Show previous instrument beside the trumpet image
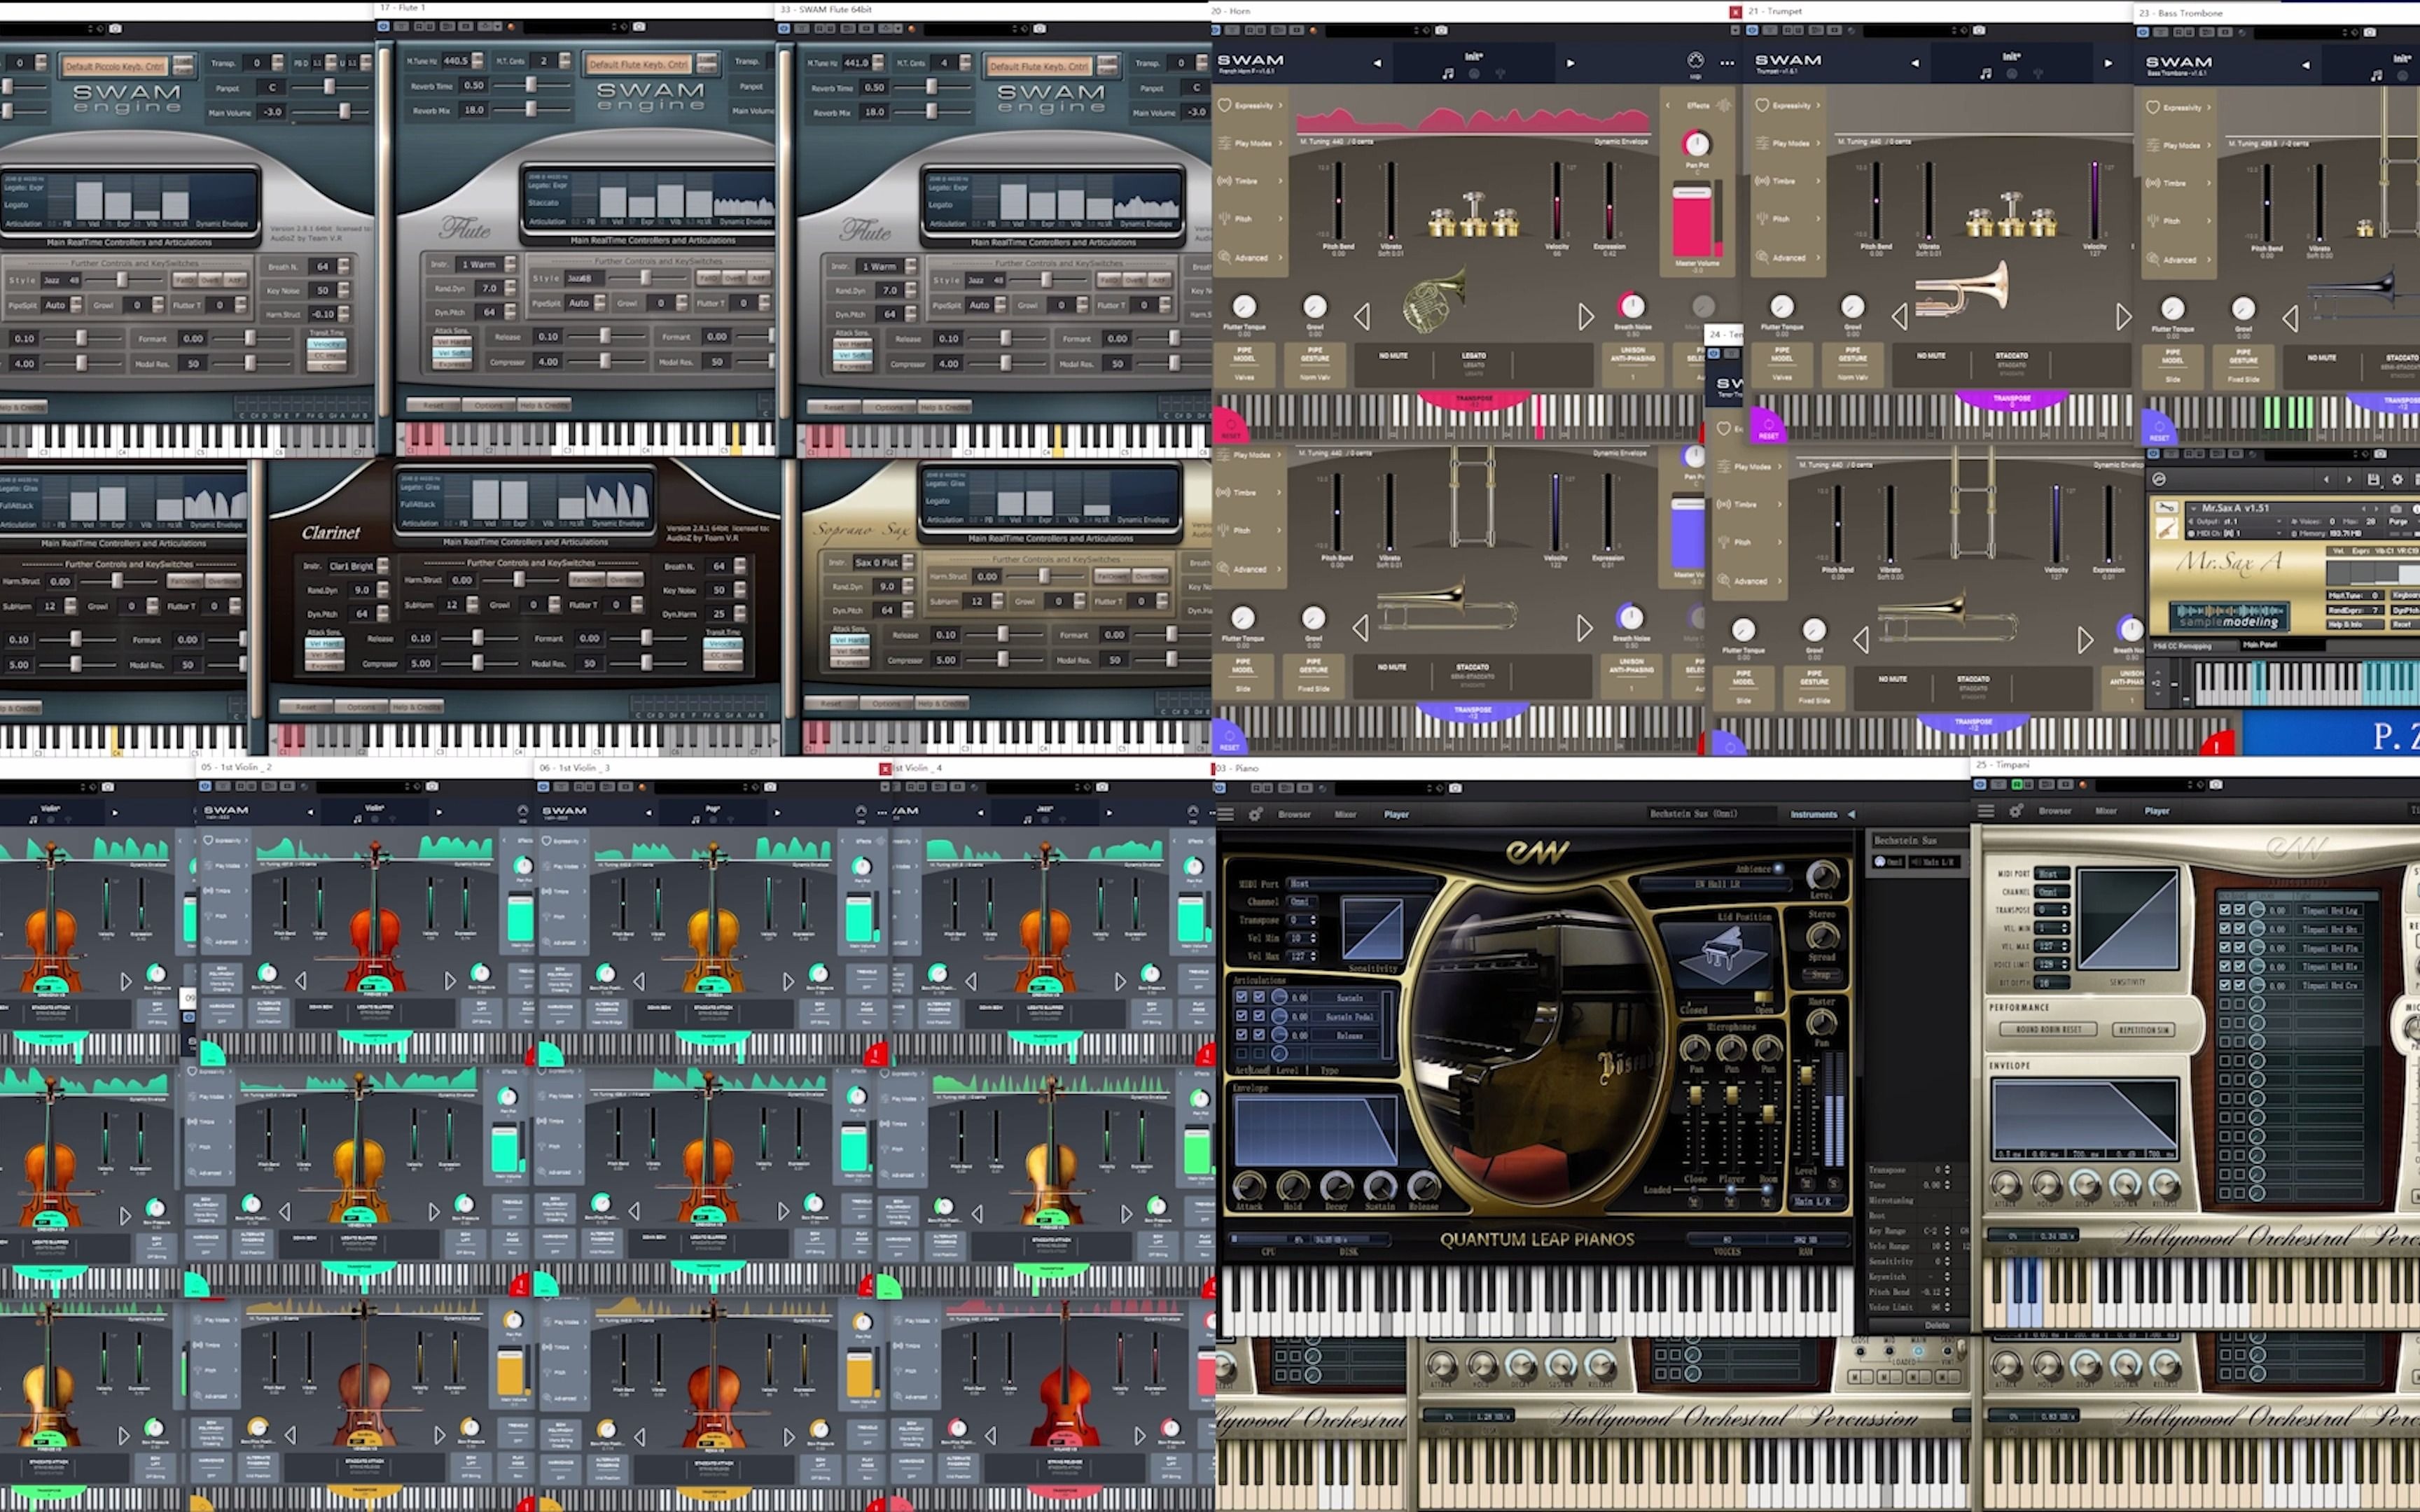 (1899, 317)
